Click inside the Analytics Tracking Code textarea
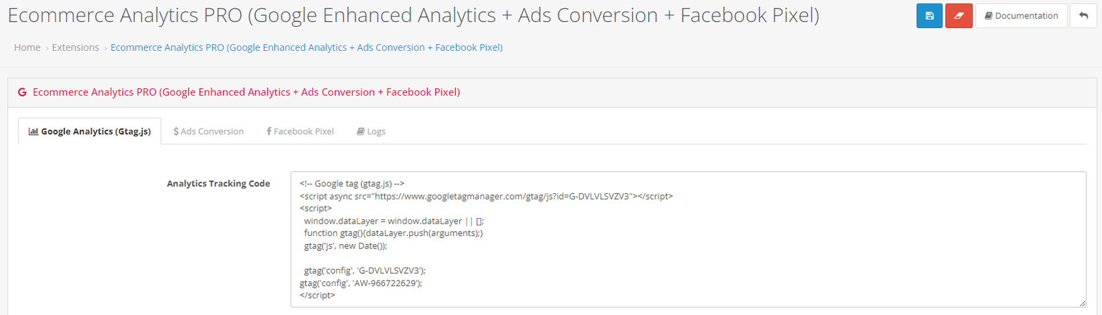 tap(688, 239)
